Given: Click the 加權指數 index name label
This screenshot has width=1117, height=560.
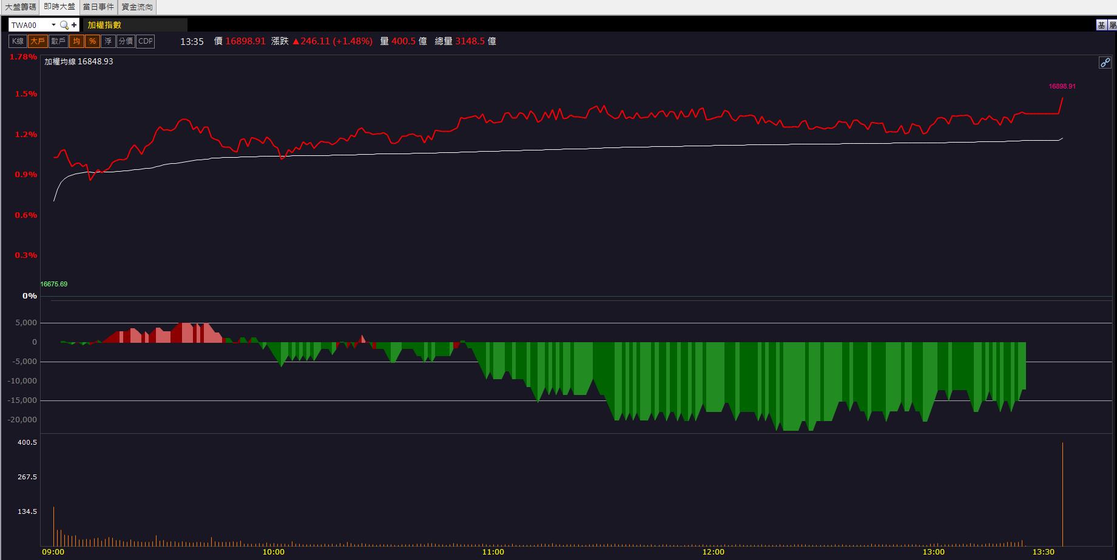Looking at the screenshot, I should (104, 25).
